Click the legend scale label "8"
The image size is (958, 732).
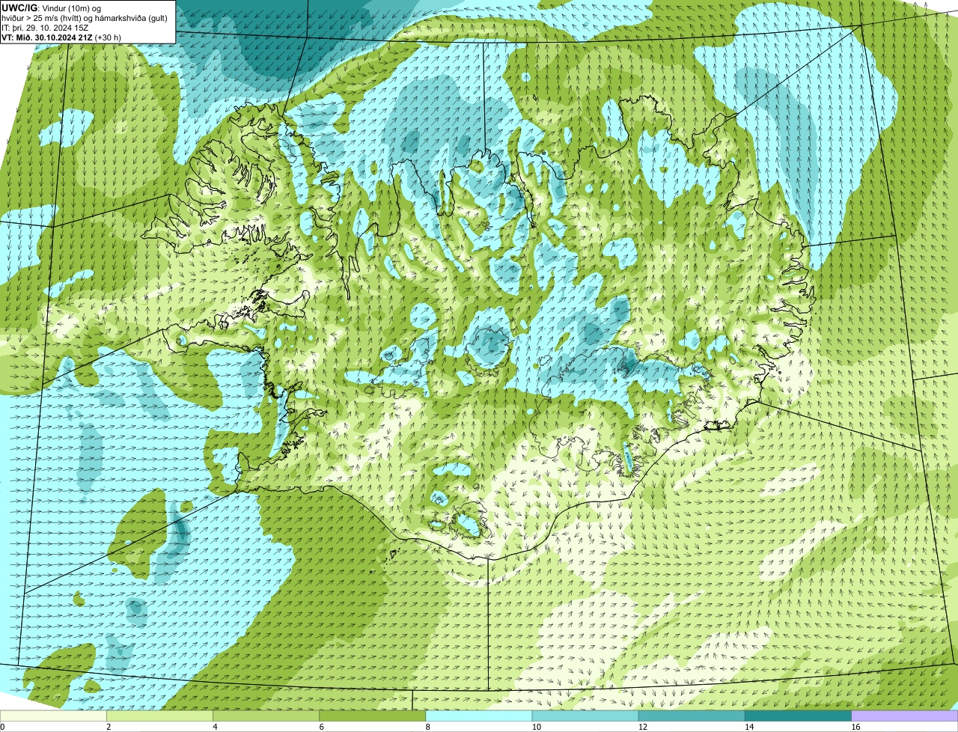(x=427, y=727)
